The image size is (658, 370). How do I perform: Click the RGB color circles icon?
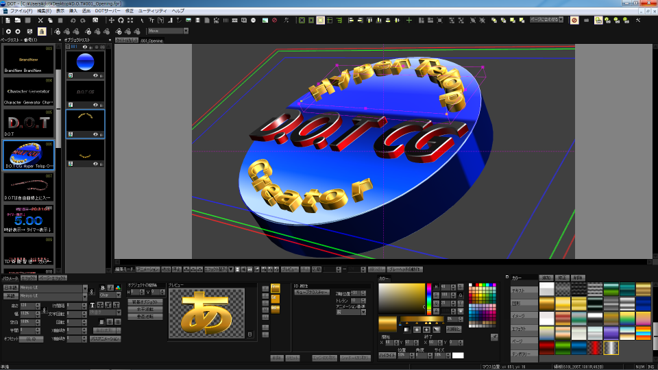[x=118, y=288]
